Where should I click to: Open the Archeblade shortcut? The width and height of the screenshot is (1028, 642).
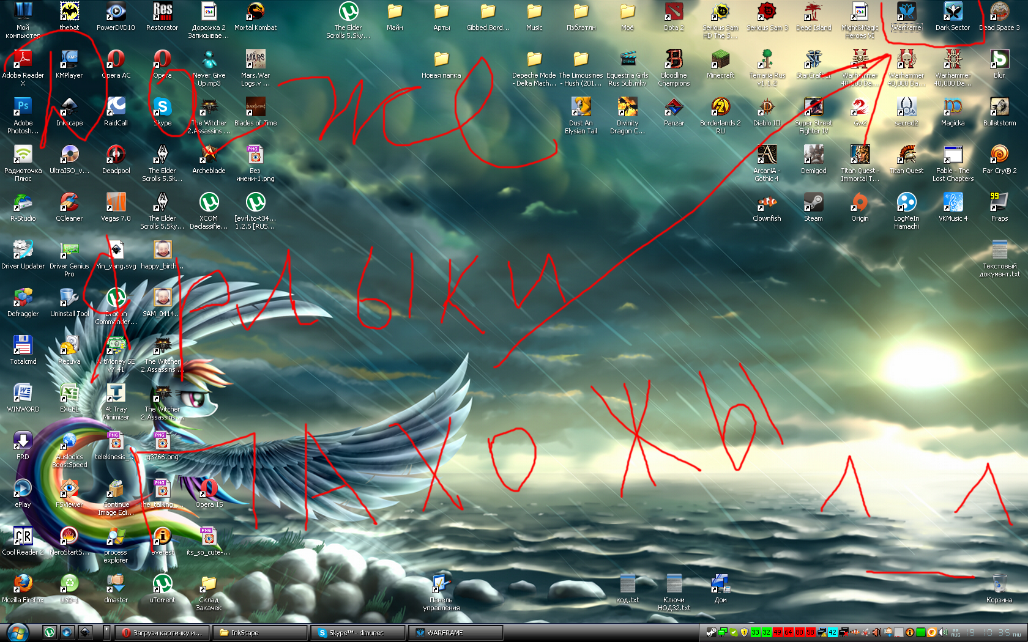click(x=209, y=160)
